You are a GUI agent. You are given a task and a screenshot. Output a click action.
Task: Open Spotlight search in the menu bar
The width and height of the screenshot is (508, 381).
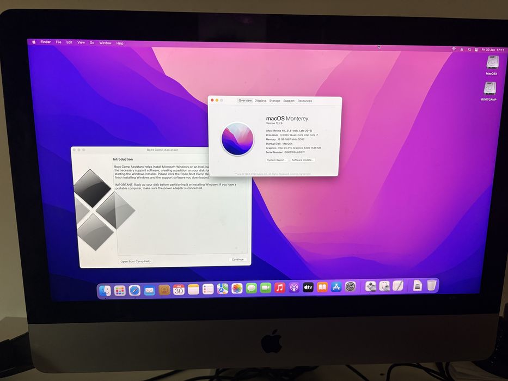(x=469, y=50)
